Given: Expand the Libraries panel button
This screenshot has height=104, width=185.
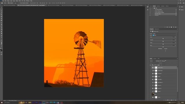Looking at the screenshot, I should (182, 10).
